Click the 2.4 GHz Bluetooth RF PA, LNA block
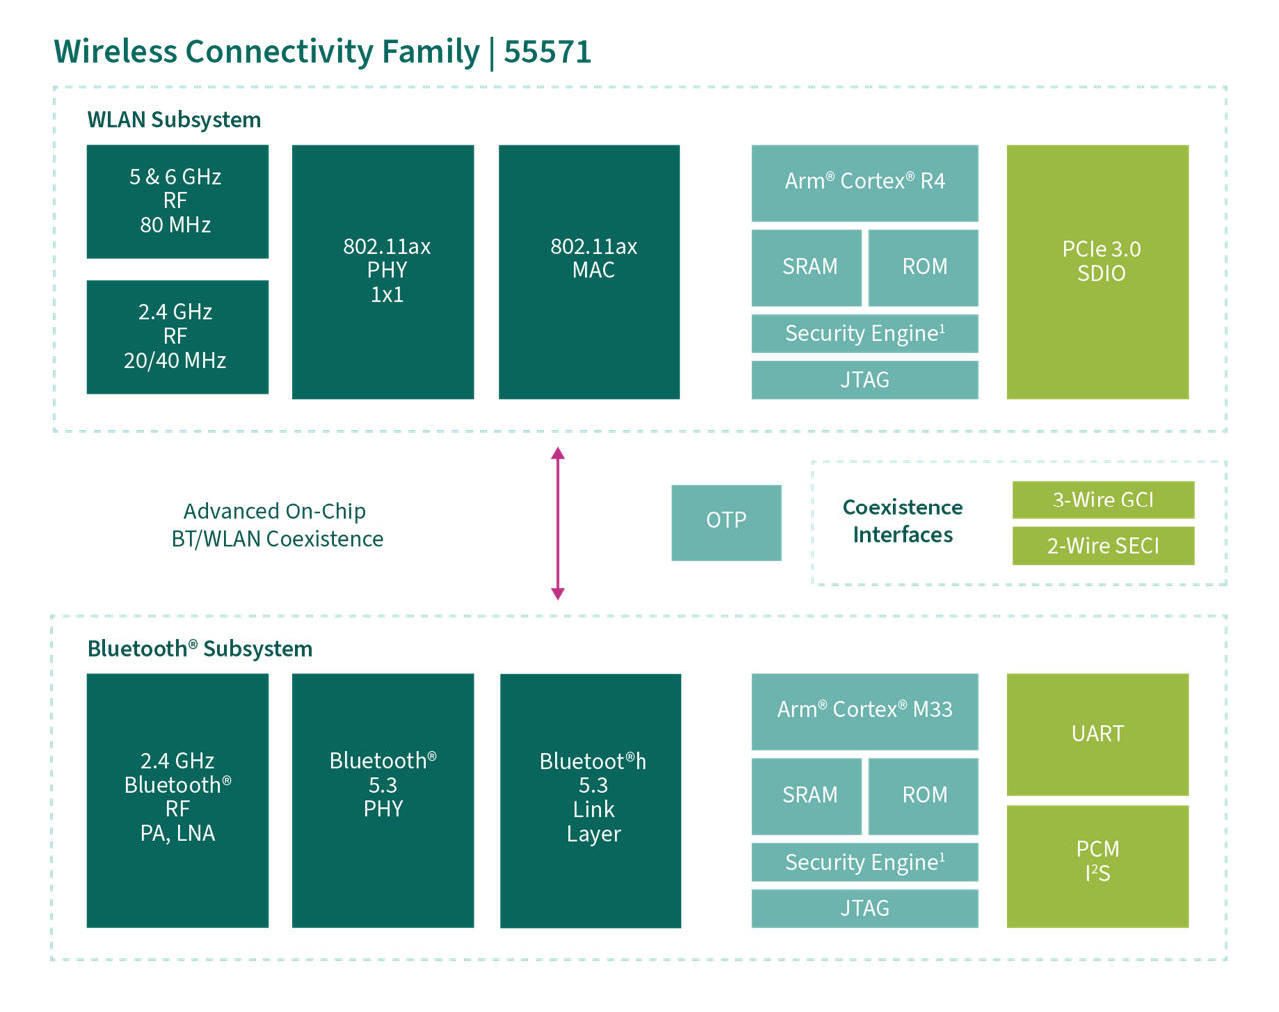Viewport: 1279px width, 1012px height. point(177,801)
